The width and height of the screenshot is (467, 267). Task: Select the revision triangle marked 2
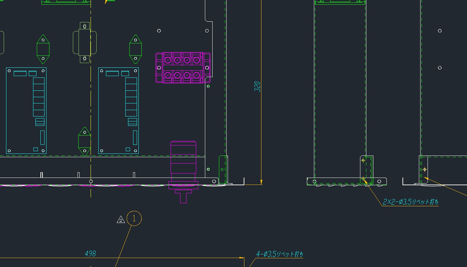click(121, 220)
